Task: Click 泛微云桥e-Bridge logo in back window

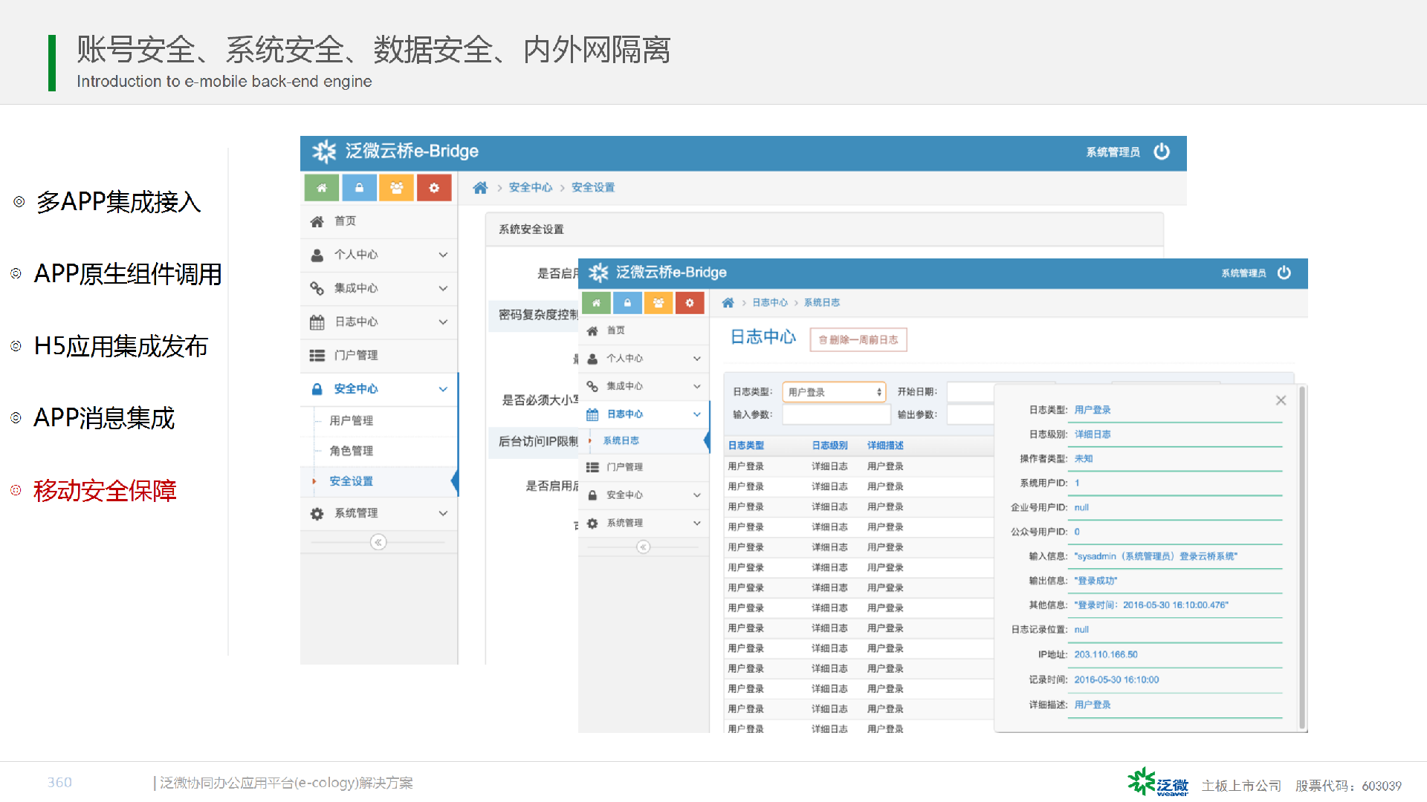Action: 395,151
